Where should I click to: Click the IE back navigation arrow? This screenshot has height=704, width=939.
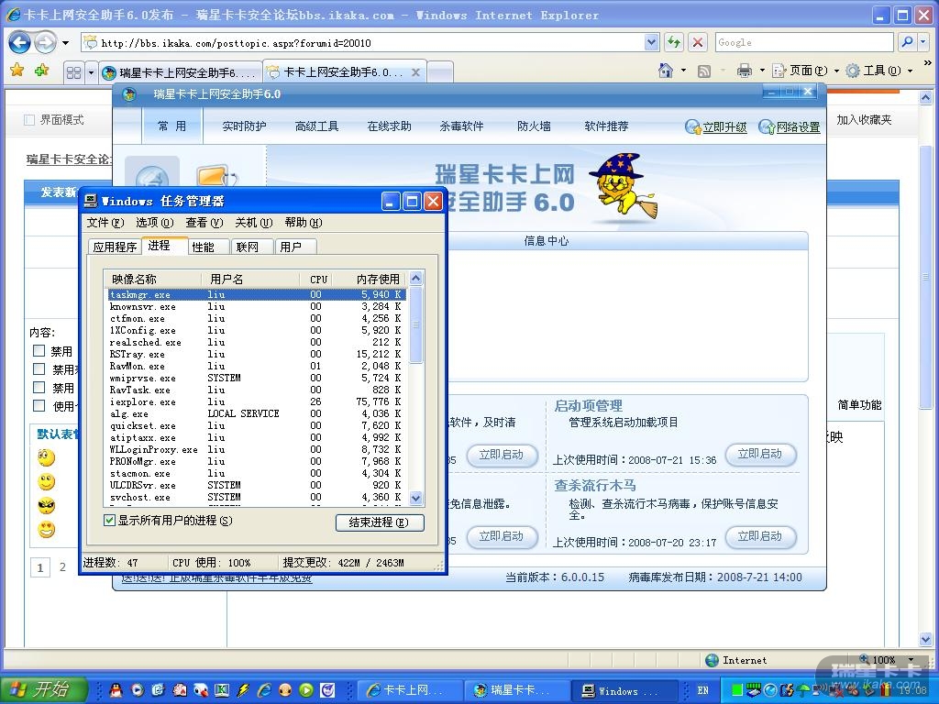[20, 42]
